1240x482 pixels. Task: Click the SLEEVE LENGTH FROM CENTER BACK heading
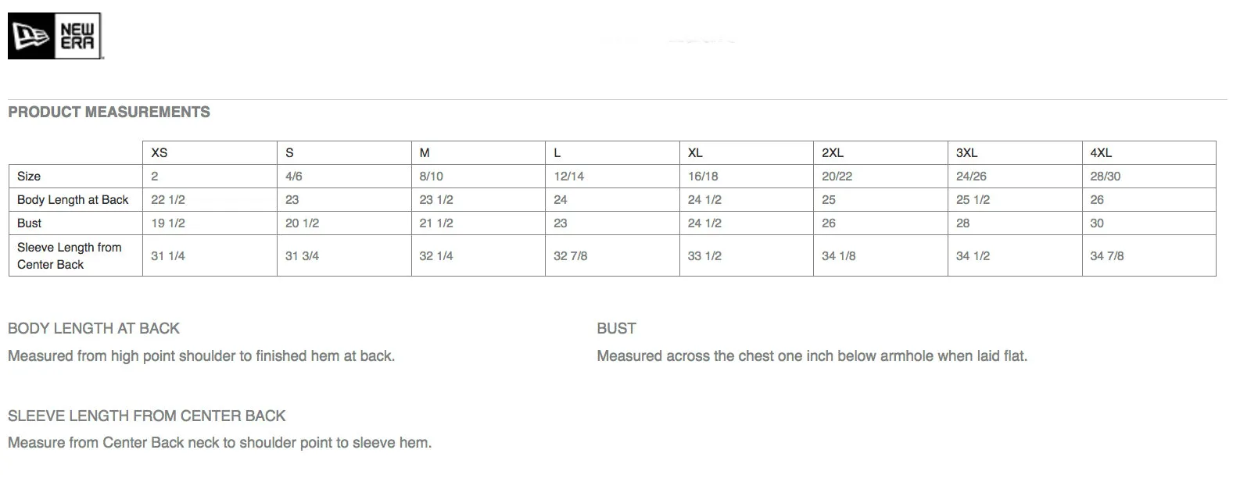(147, 416)
